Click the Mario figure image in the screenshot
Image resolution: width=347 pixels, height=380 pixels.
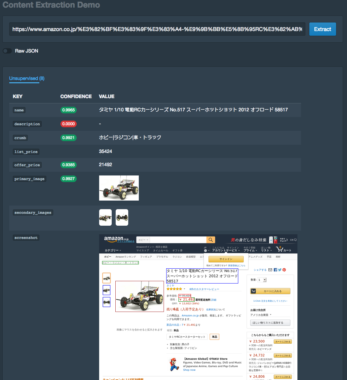coord(174,364)
